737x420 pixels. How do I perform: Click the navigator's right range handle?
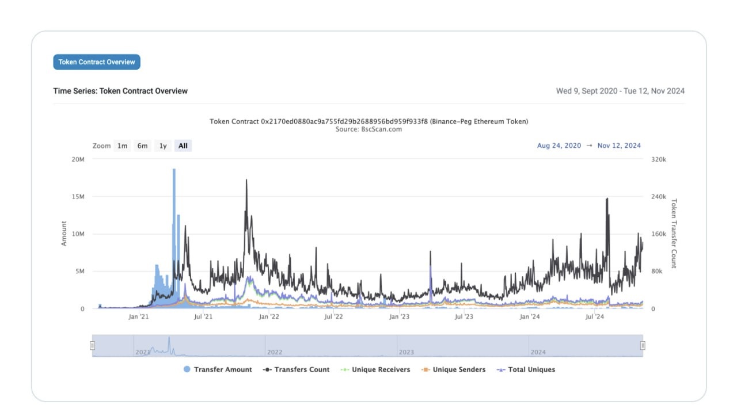tap(643, 345)
